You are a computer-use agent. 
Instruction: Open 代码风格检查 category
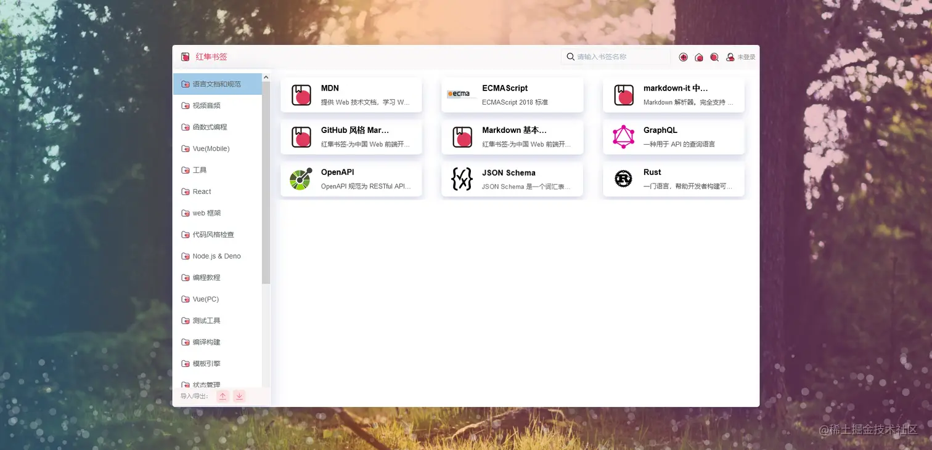click(218, 235)
